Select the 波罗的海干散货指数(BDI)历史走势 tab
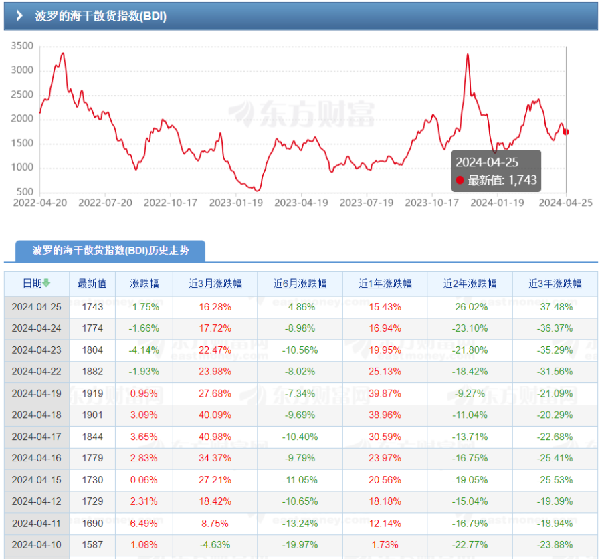Screen dimensions: 602x559 pyautogui.click(x=110, y=251)
